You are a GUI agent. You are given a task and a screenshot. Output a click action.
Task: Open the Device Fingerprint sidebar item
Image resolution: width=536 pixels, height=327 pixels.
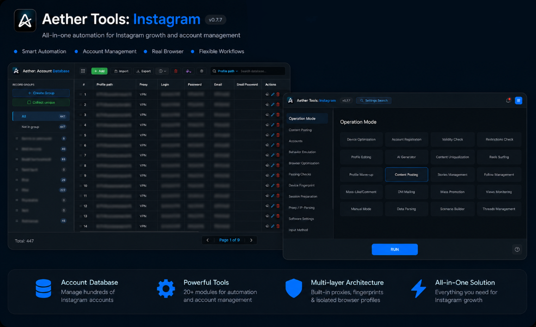pyautogui.click(x=301, y=185)
